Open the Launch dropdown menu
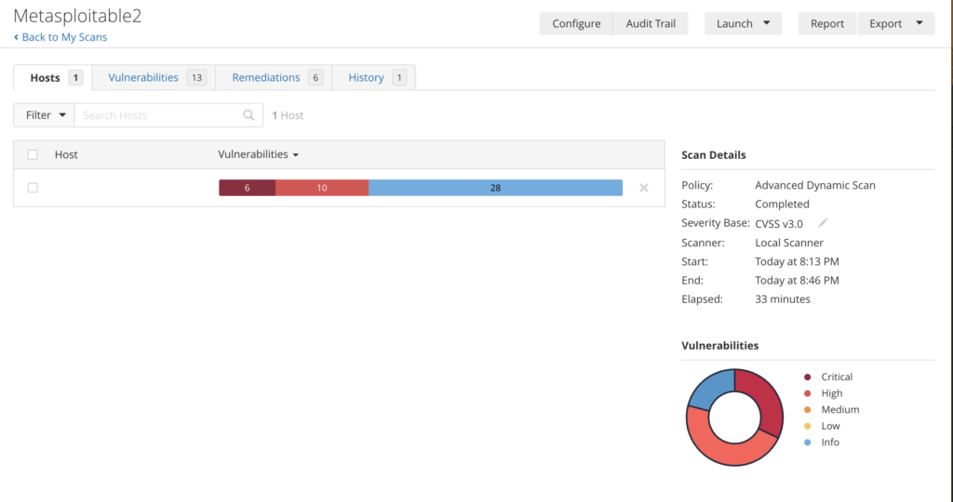Screen dimensions: 953x502 point(743,23)
